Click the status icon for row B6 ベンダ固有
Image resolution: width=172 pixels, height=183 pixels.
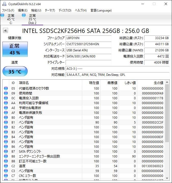point(6,147)
